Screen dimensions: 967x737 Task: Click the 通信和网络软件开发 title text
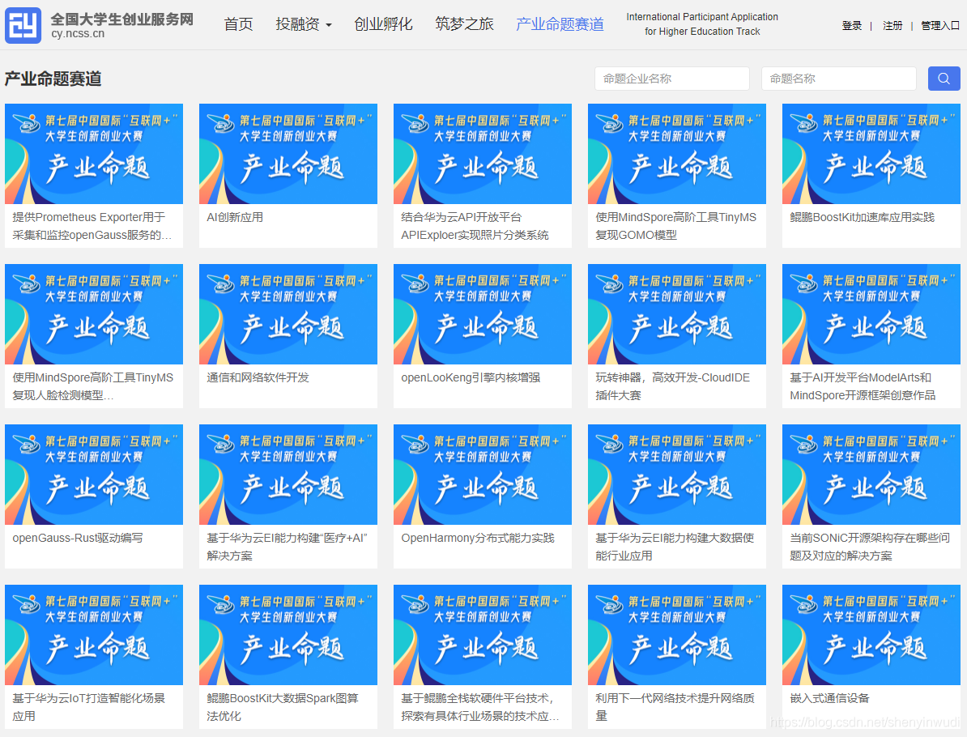(x=258, y=377)
